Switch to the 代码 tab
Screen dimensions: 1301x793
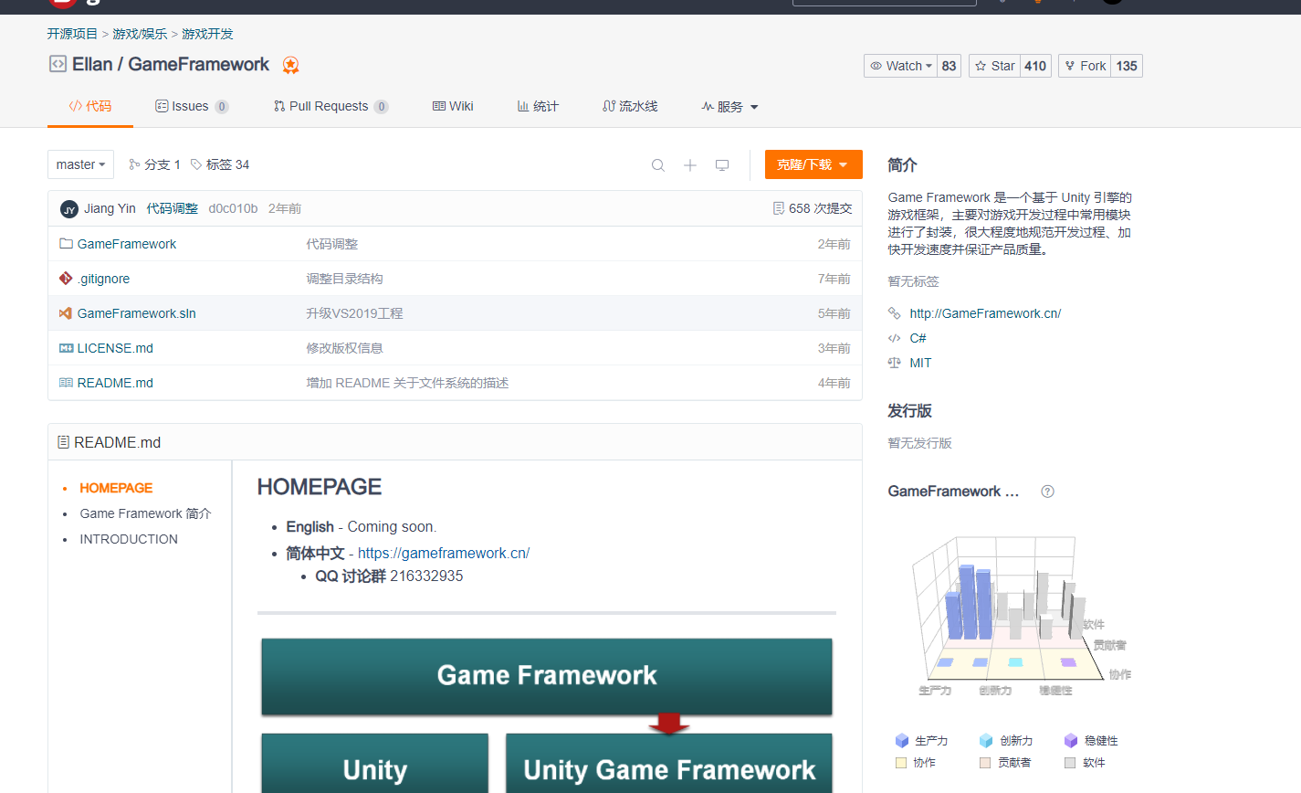[90, 106]
